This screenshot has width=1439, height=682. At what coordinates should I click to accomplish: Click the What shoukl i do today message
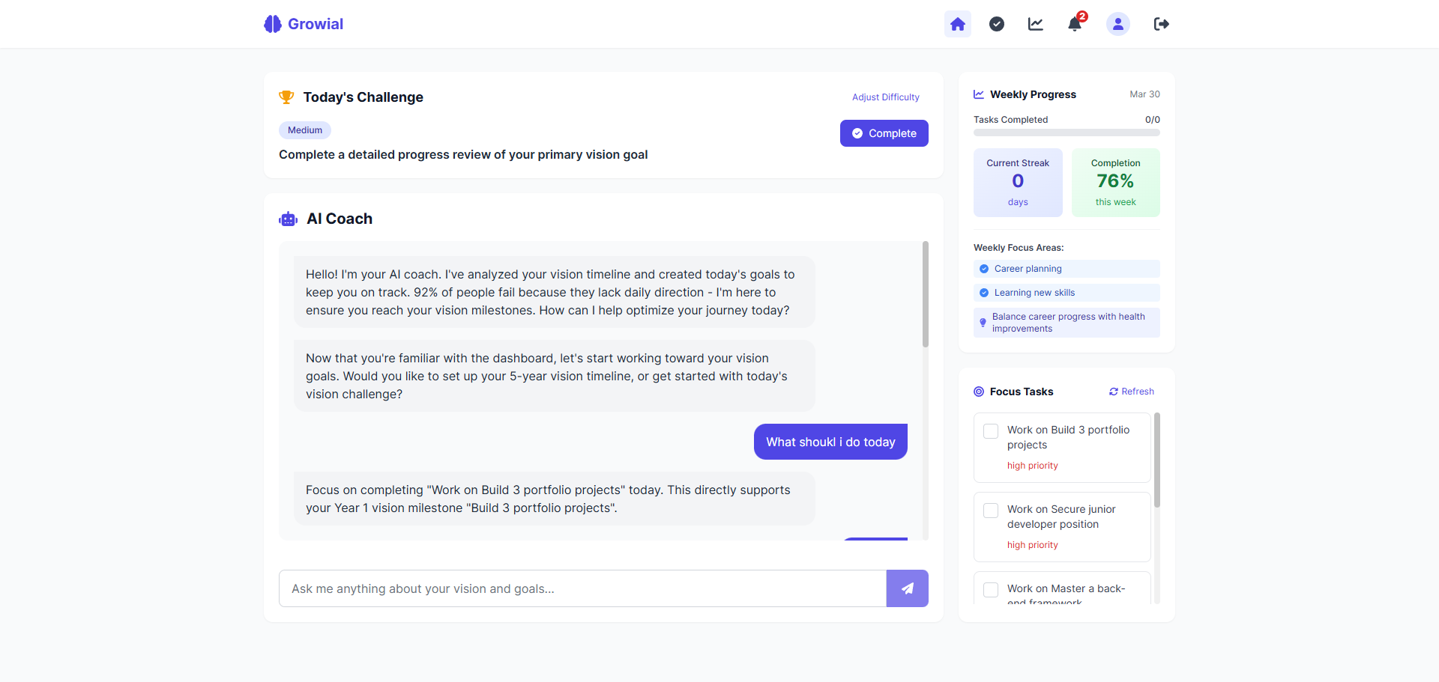[x=830, y=442]
